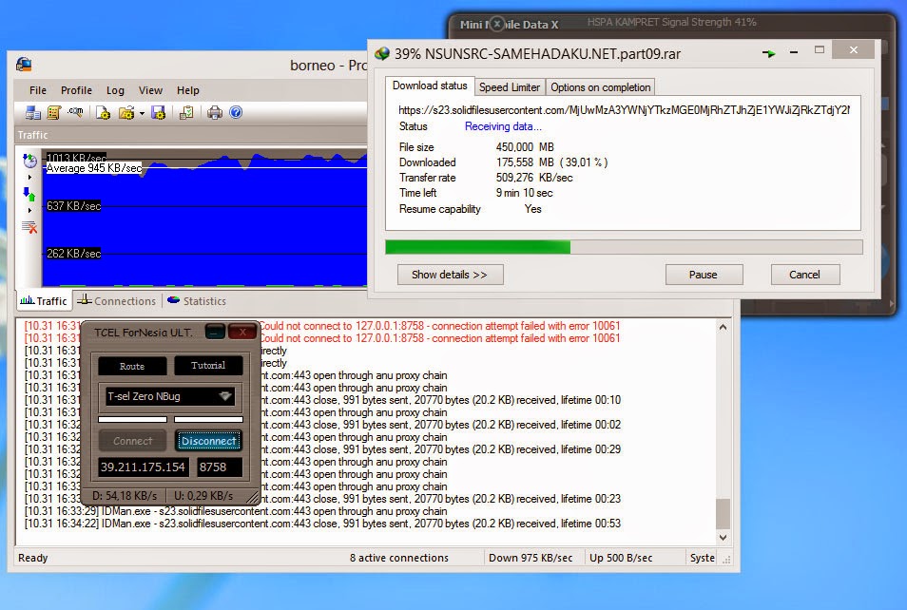
Task: Click the download URL text
Action: [x=624, y=110]
